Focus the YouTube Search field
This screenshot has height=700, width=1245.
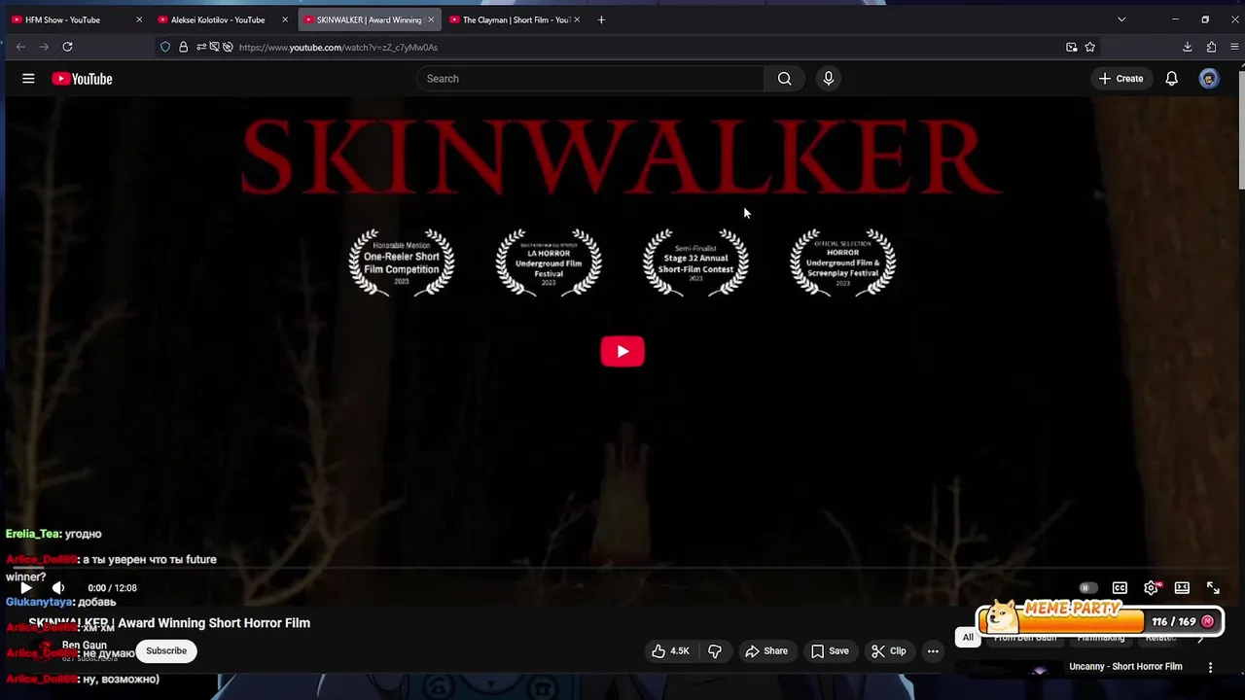pos(590,79)
